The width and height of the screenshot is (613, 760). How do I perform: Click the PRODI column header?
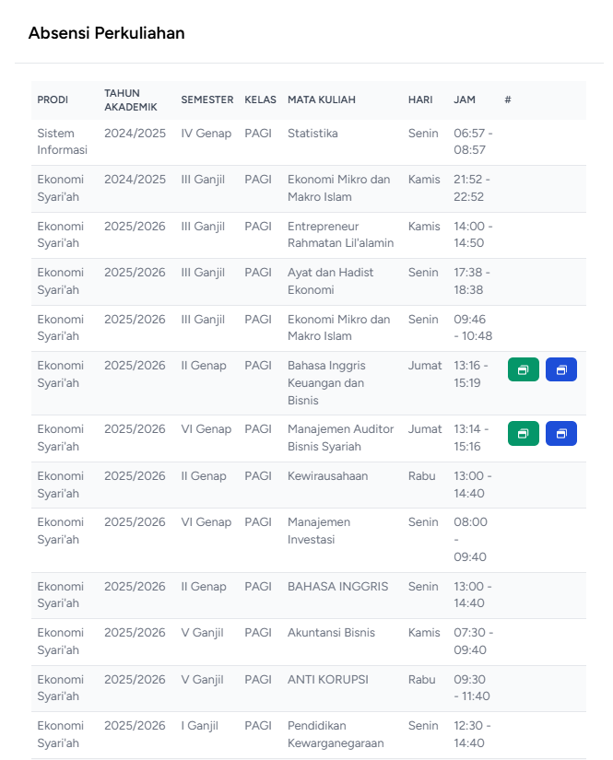point(53,99)
